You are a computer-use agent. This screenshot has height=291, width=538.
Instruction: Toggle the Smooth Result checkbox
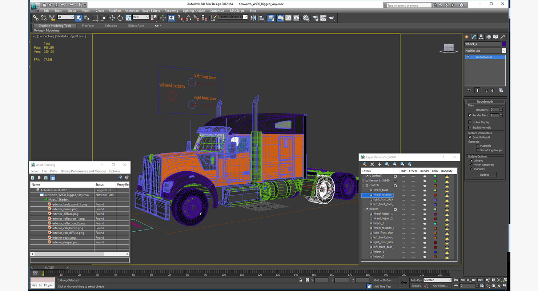click(x=470, y=137)
